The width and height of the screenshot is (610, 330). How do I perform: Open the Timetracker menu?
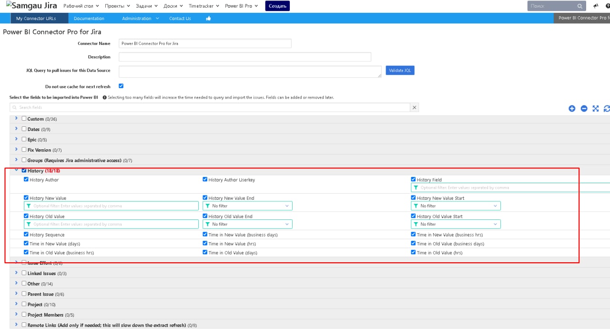click(204, 6)
